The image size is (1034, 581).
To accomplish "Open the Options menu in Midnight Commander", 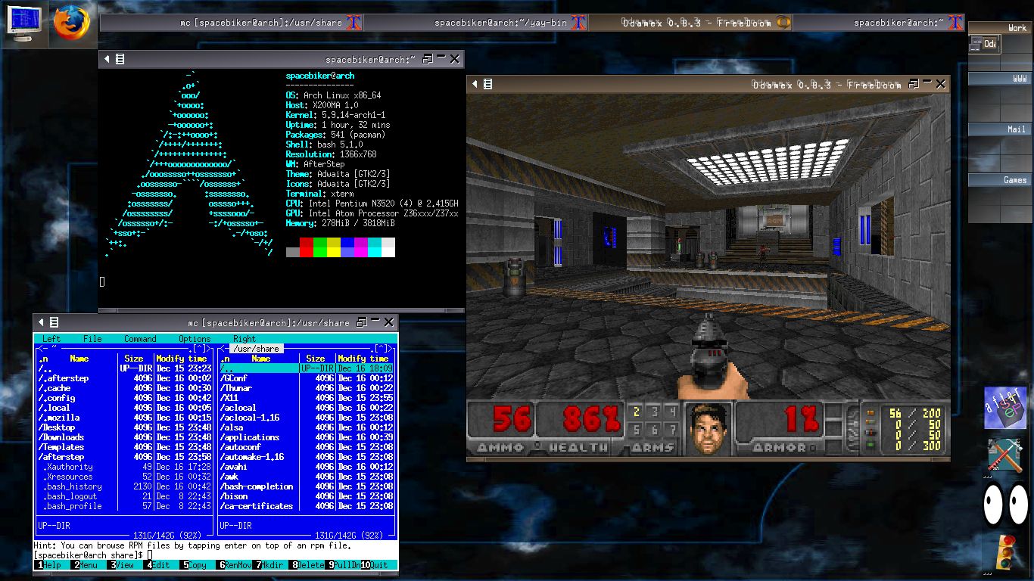I will 195,339.
